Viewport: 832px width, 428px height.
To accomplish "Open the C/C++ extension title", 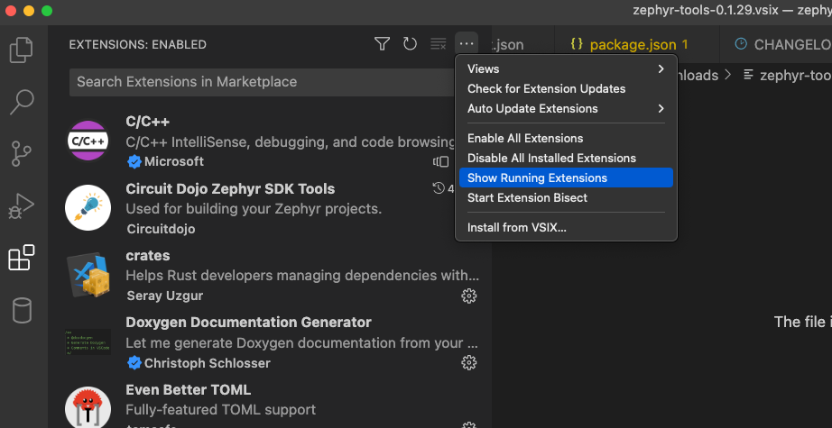I will click(x=147, y=122).
